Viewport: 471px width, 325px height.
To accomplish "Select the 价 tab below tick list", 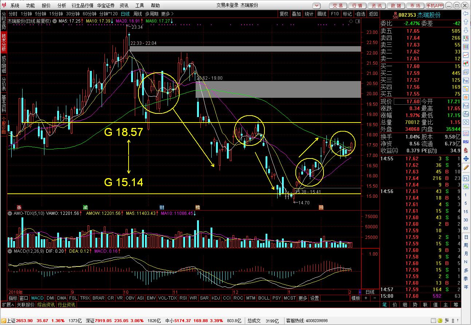I will (x=394, y=305).
